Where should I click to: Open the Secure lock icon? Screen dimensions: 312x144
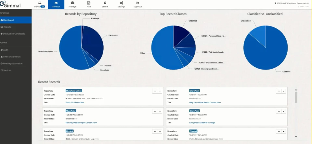click(105, 3)
